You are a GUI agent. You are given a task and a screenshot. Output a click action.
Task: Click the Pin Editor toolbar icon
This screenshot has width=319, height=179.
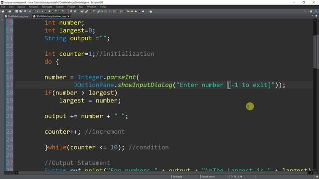[151, 11]
